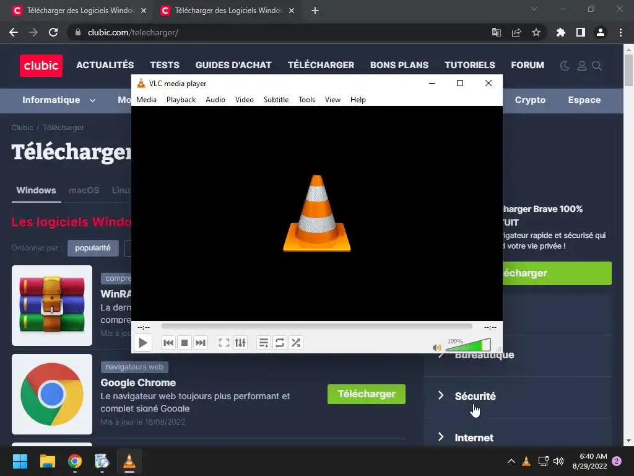
Task: Go back in Chrome browser
Action: 14,32
